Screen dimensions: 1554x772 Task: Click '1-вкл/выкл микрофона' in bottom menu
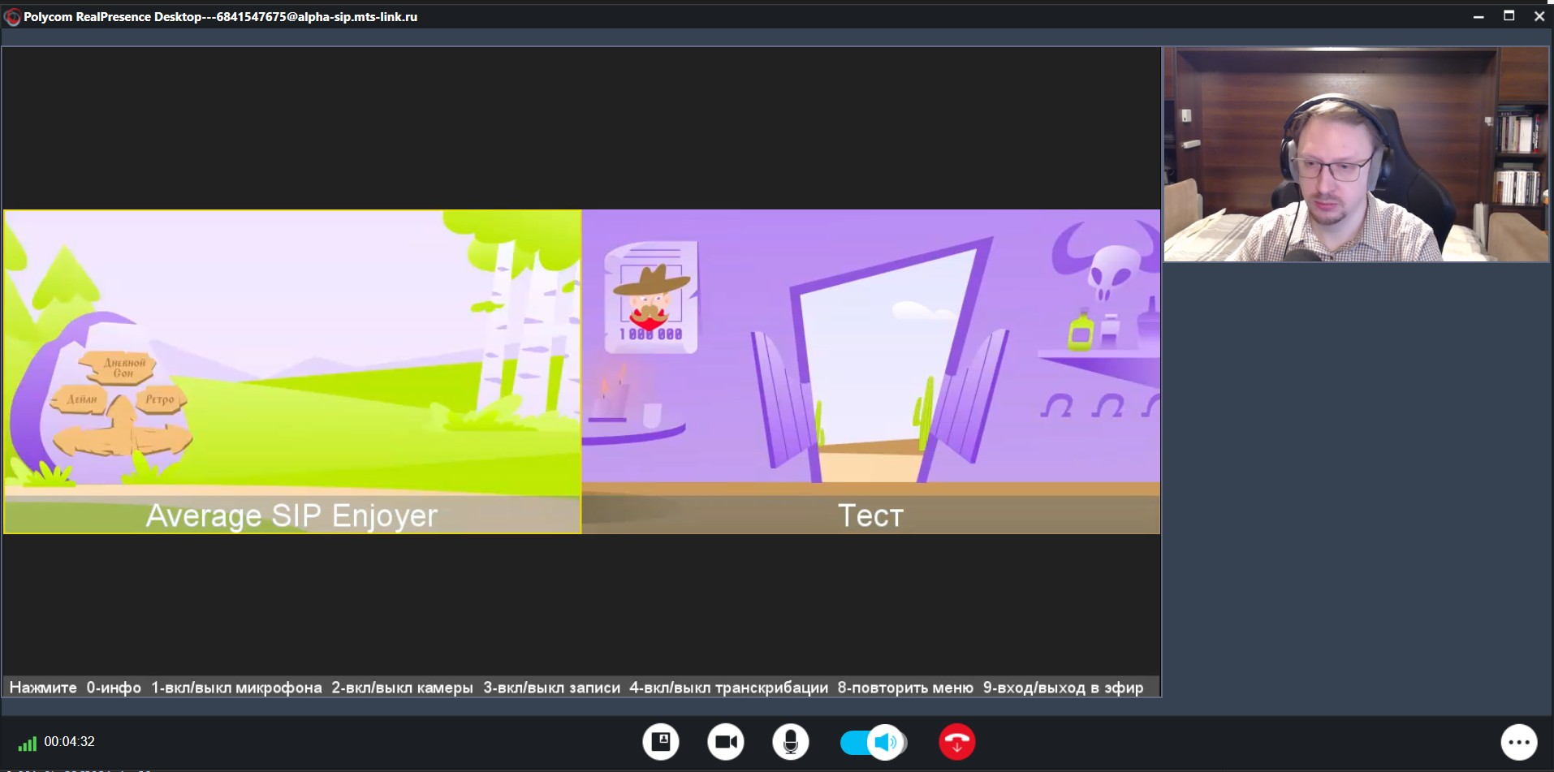click(x=236, y=688)
